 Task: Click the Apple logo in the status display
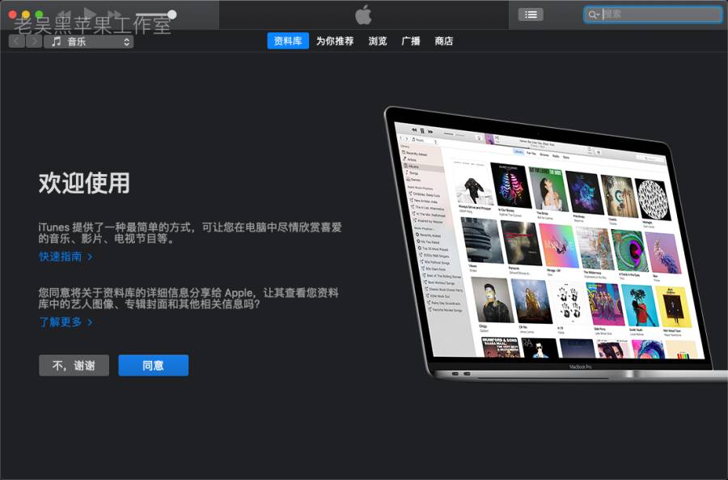click(363, 15)
